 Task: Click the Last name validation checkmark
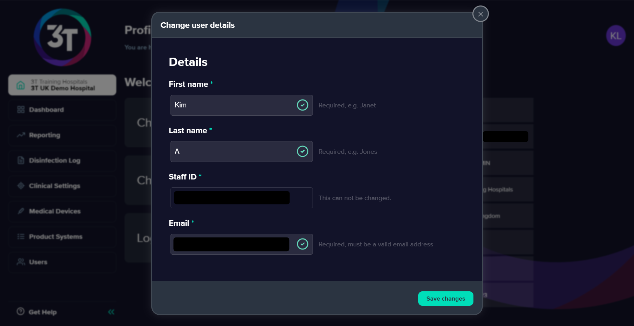302,151
